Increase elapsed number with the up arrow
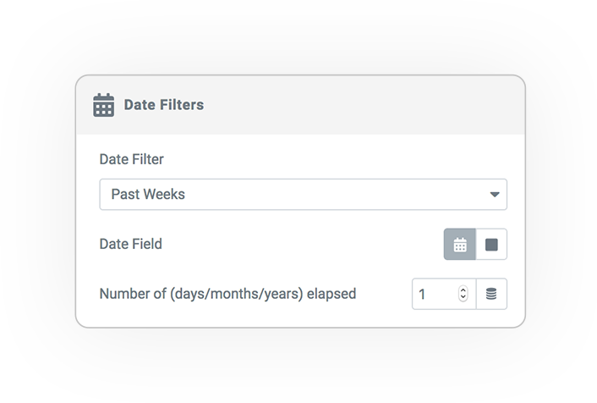 pyautogui.click(x=463, y=290)
